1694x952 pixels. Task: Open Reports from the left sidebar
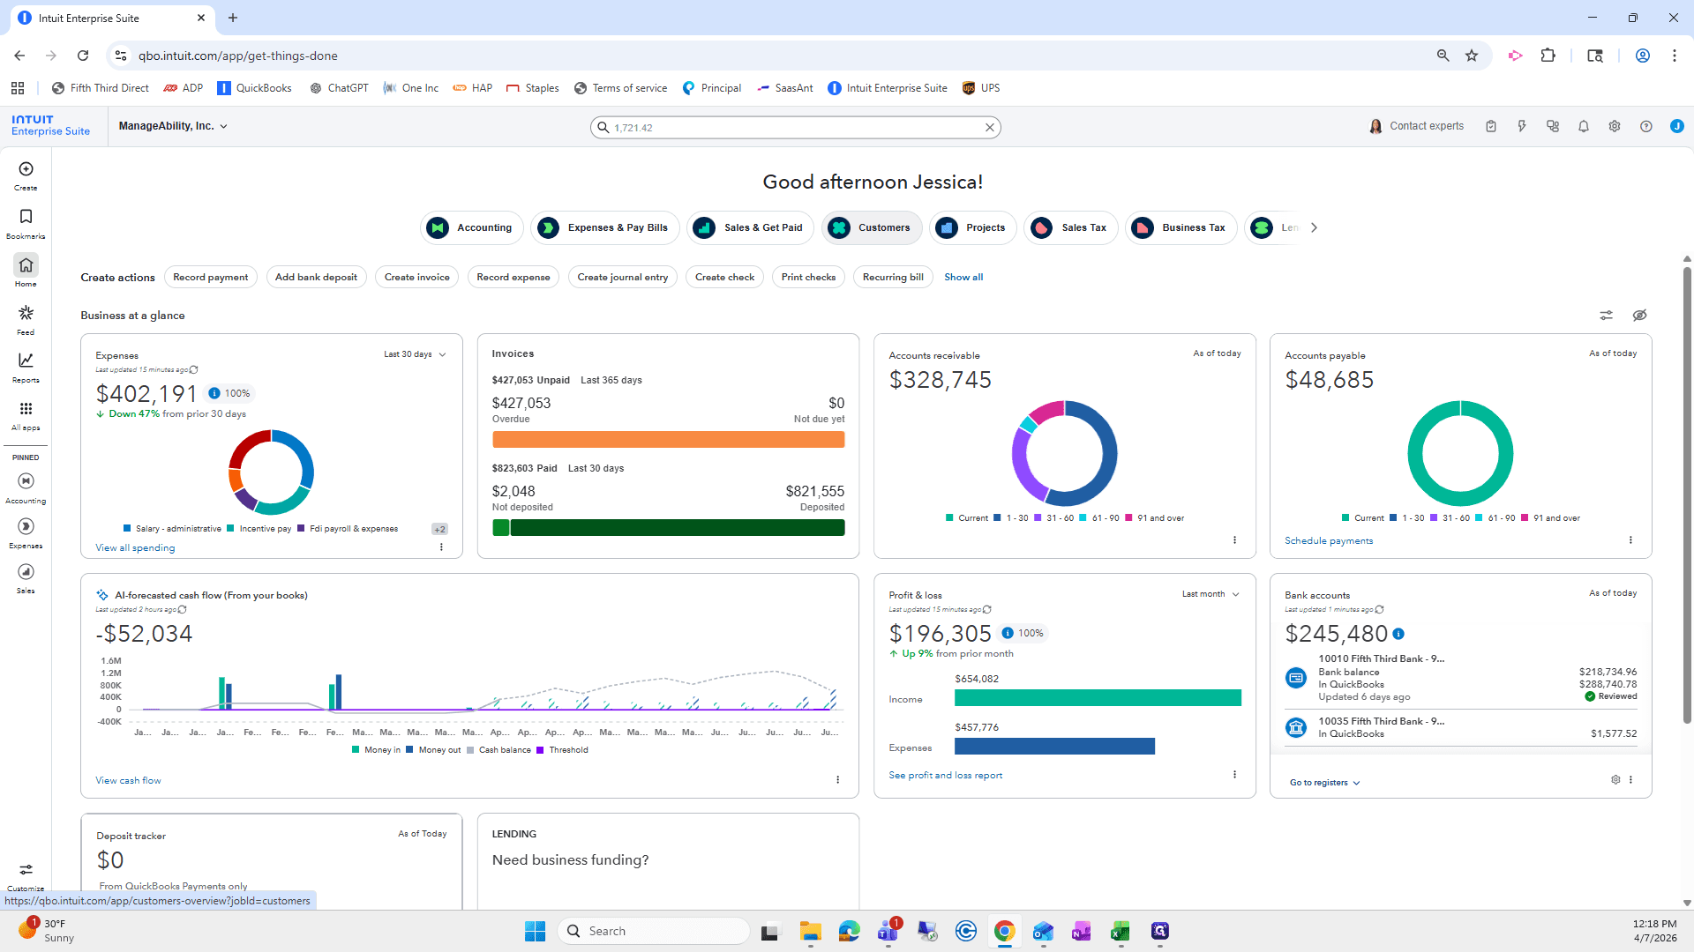[26, 368]
